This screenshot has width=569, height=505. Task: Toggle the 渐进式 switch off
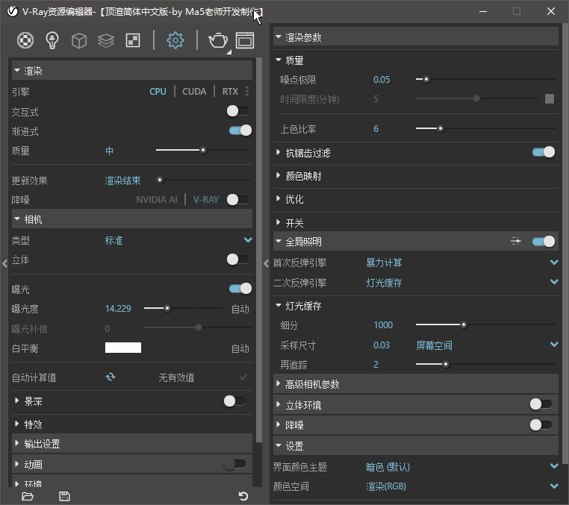240,130
